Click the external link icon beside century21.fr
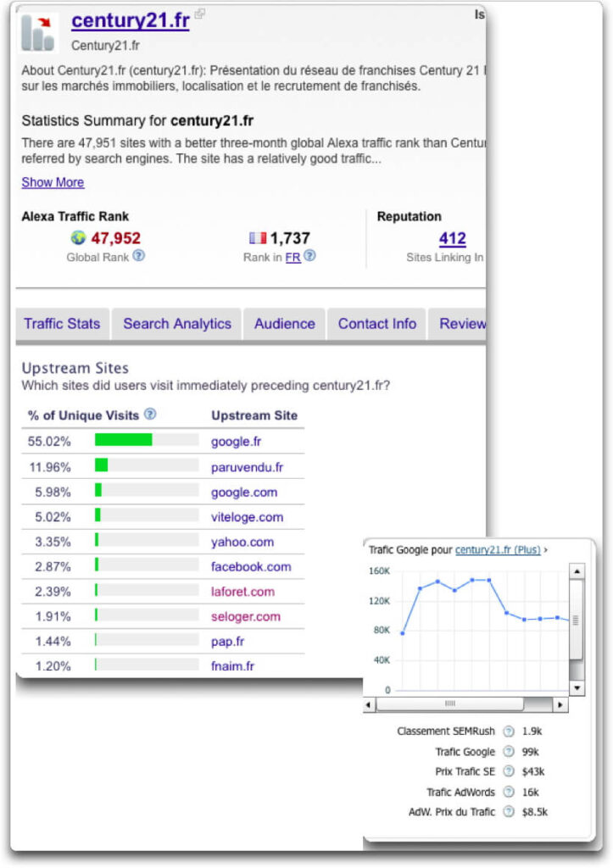This screenshot has height=868, width=613. (x=199, y=14)
